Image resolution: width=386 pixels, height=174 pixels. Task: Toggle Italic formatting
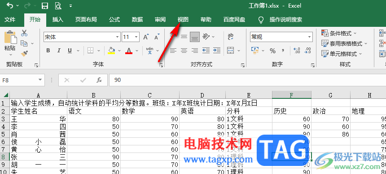59,51
